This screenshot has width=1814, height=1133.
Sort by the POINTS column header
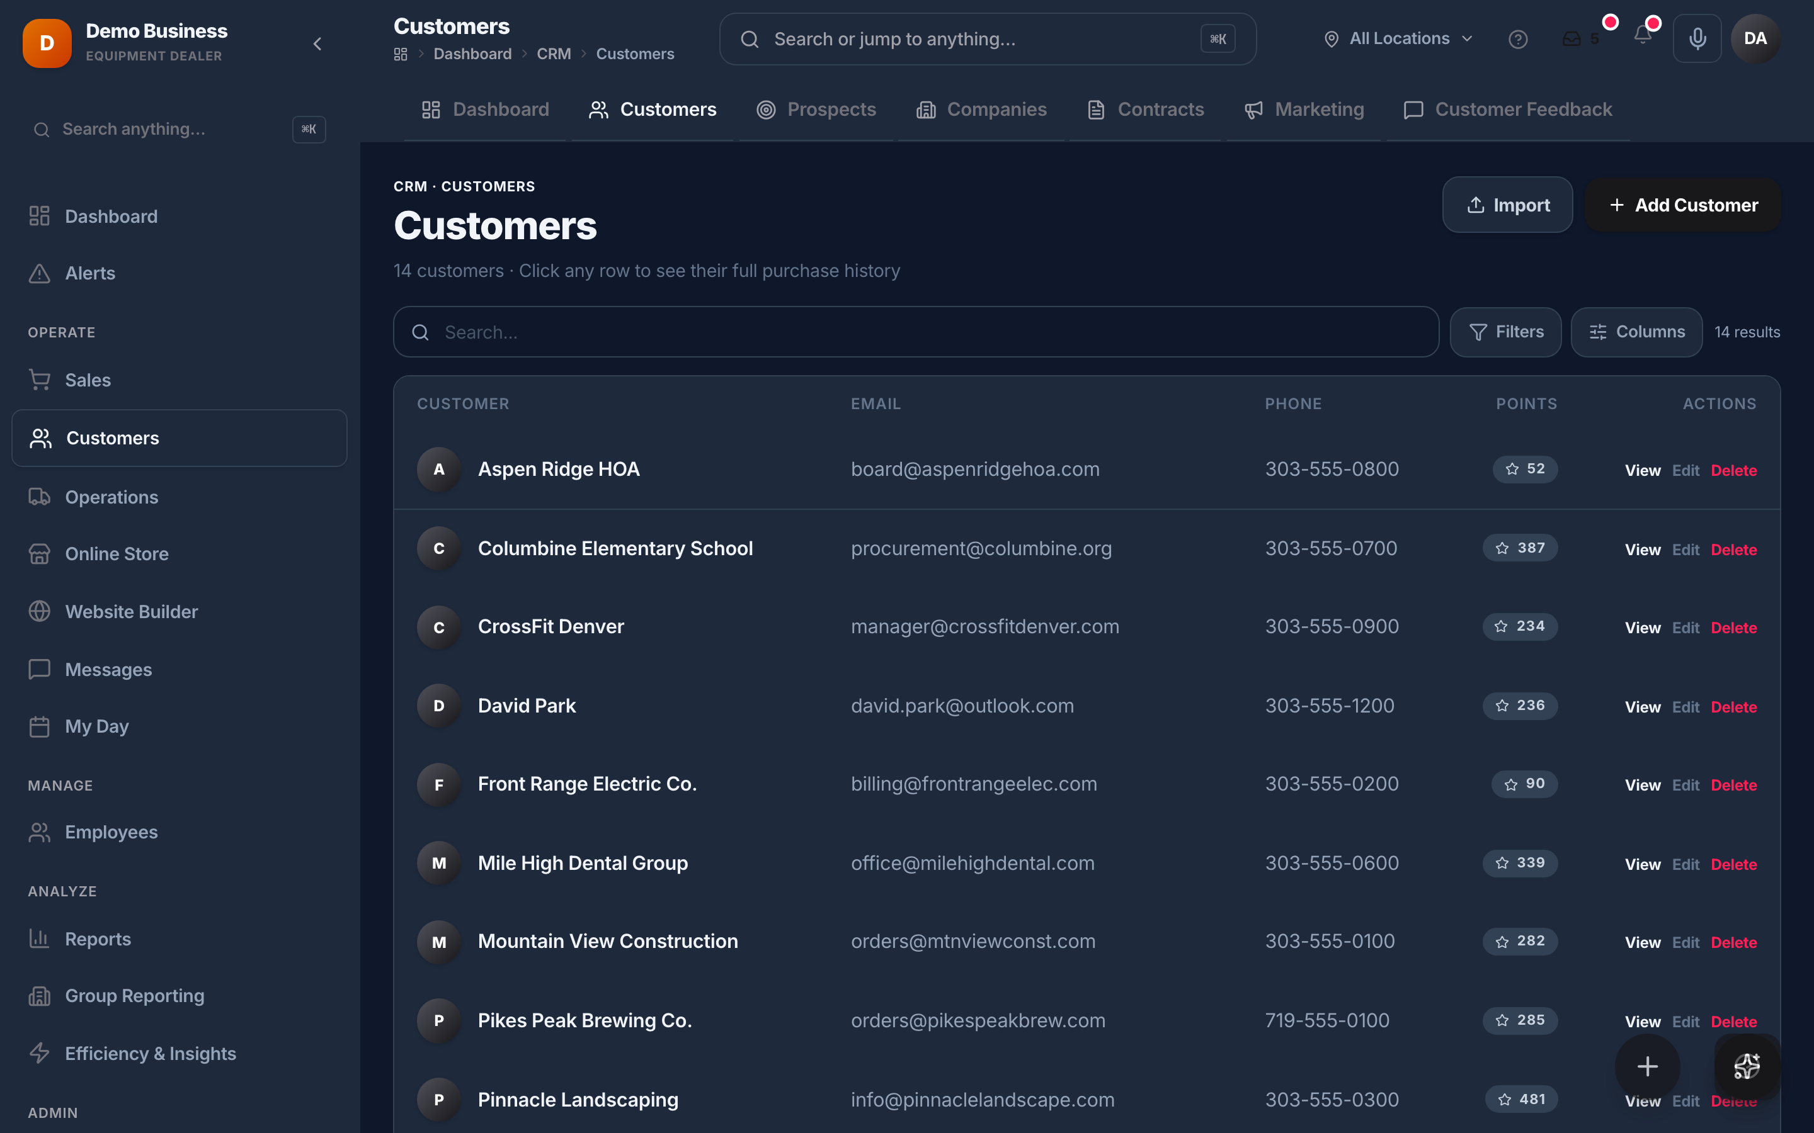point(1526,404)
